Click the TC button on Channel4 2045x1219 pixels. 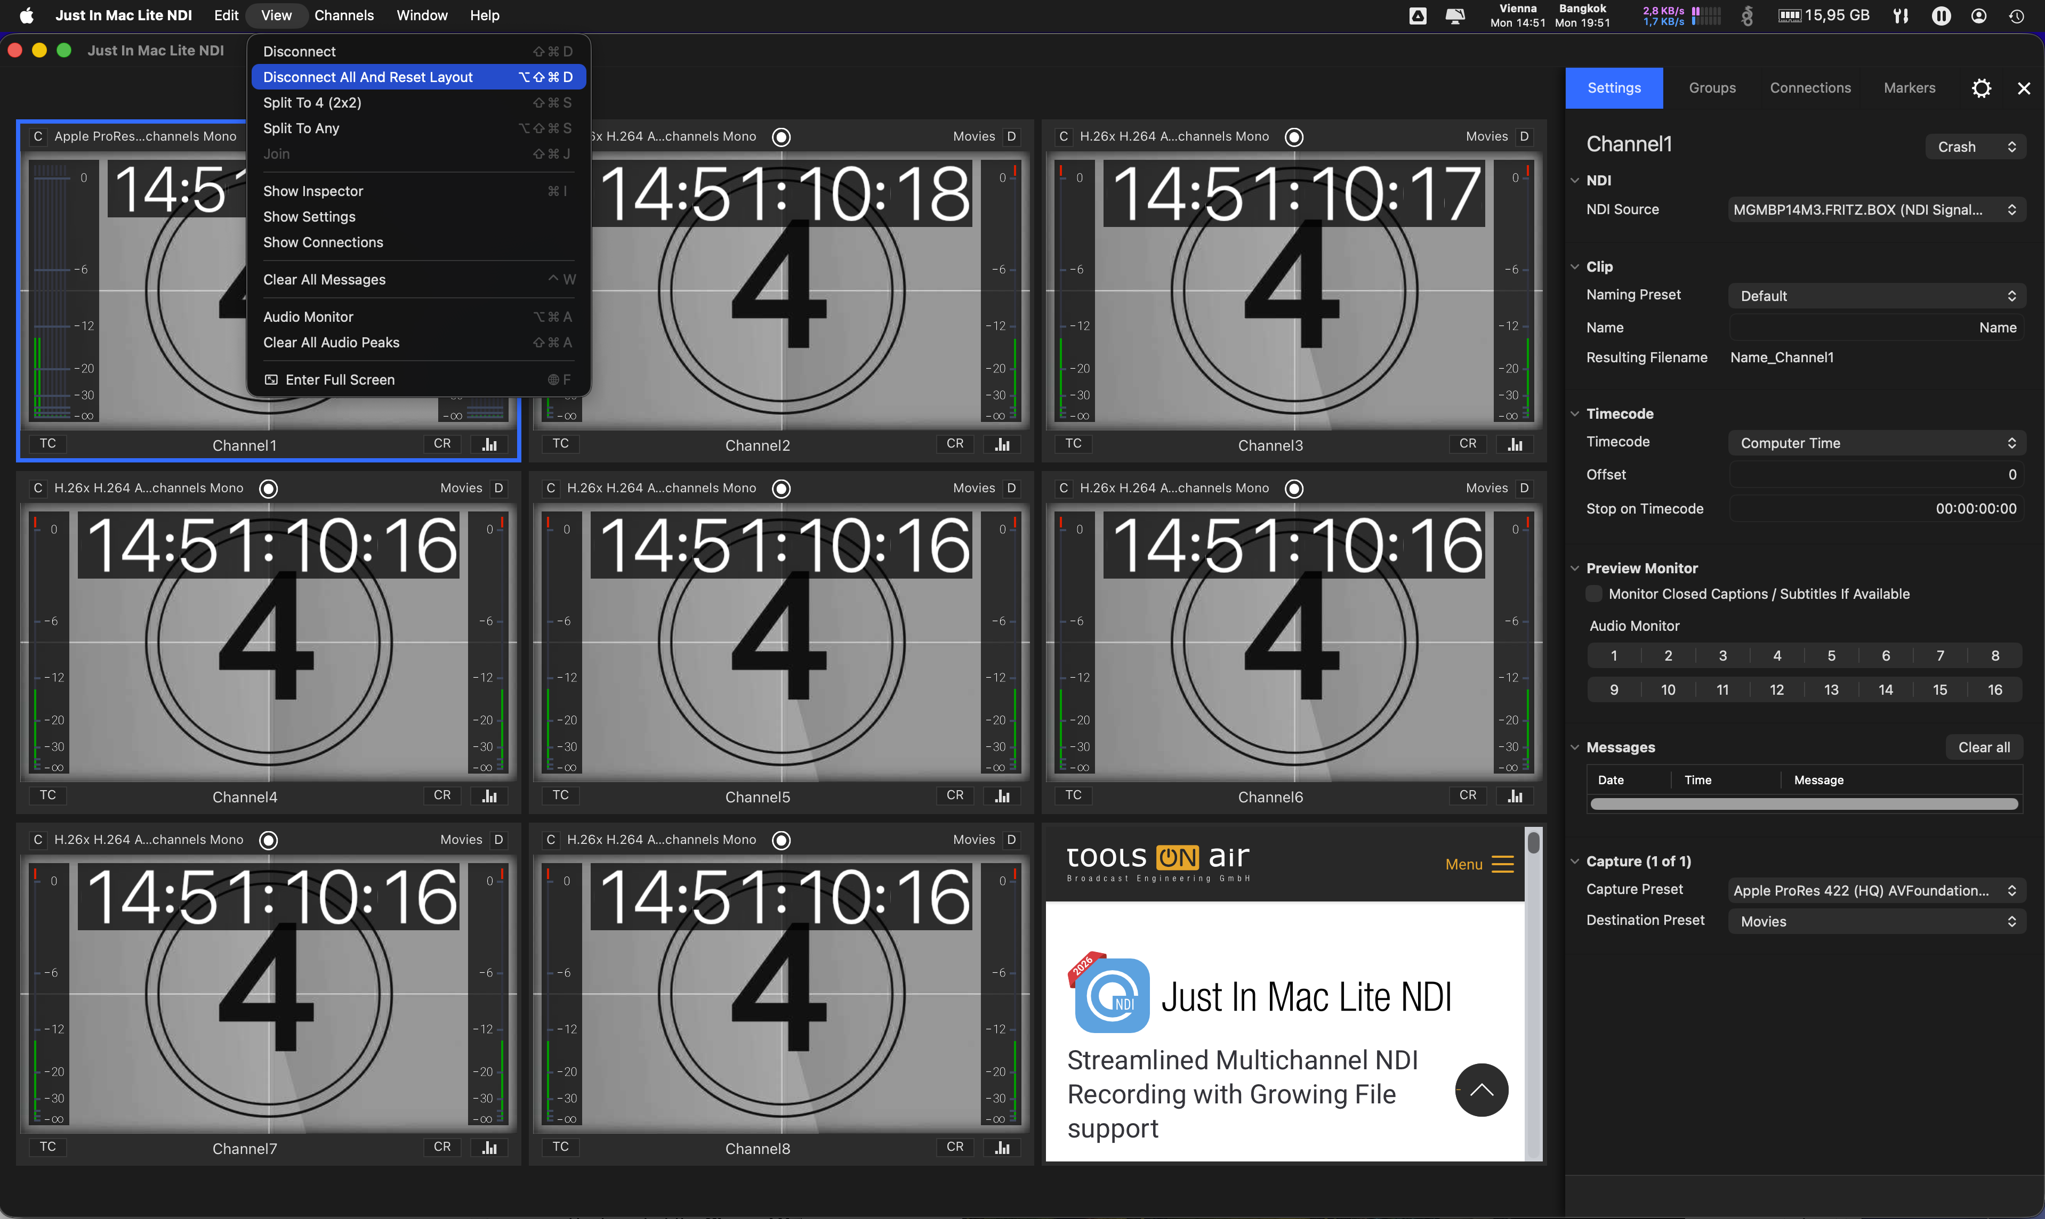pyautogui.click(x=47, y=795)
